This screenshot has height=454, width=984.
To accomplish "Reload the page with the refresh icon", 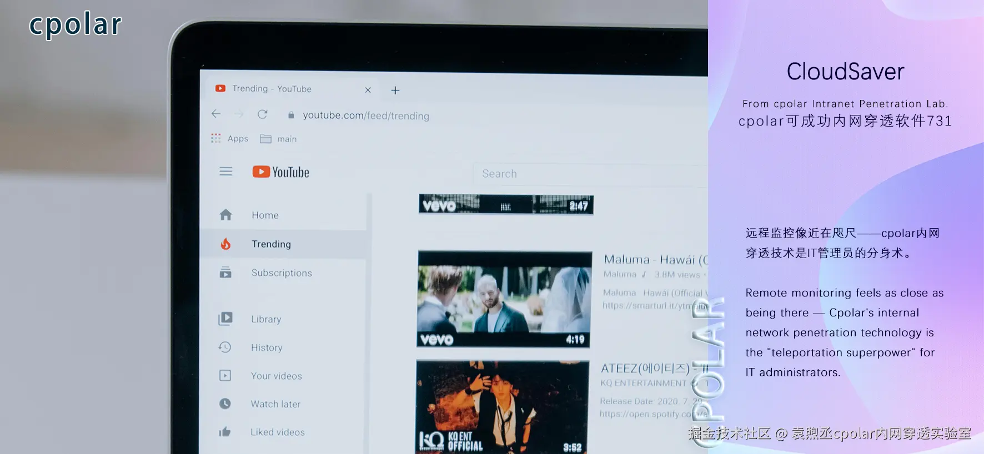I will [263, 114].
